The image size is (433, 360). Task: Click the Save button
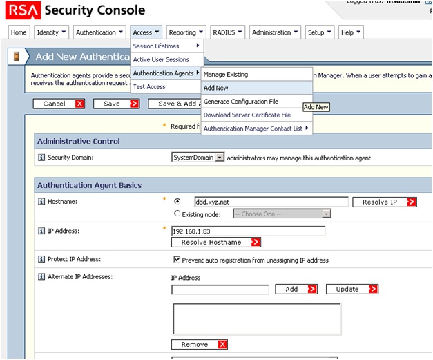point(116,104)
